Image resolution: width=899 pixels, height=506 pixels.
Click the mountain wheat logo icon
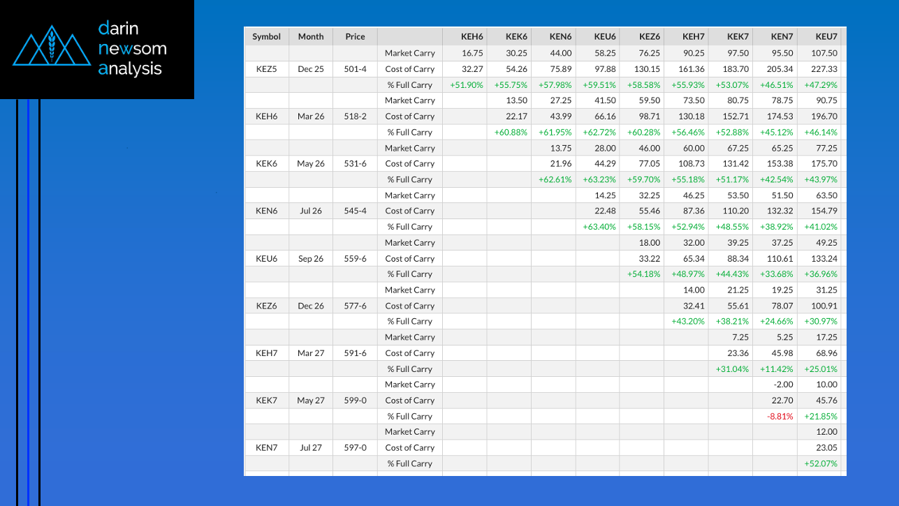tap(53, 47)
